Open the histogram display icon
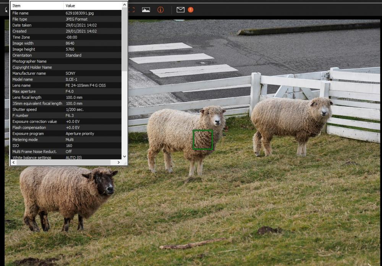The image size is (382, 266). click(x=146, y=10)
